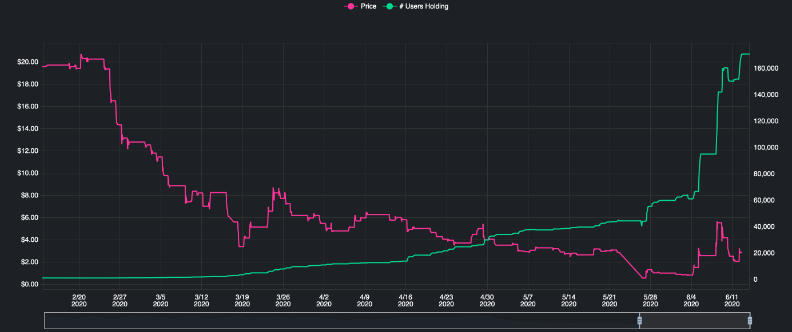The height and width of the screenshot is (332, 792).
Task: Click the highlighted window in the range navigator
Action: click(695, 321)
